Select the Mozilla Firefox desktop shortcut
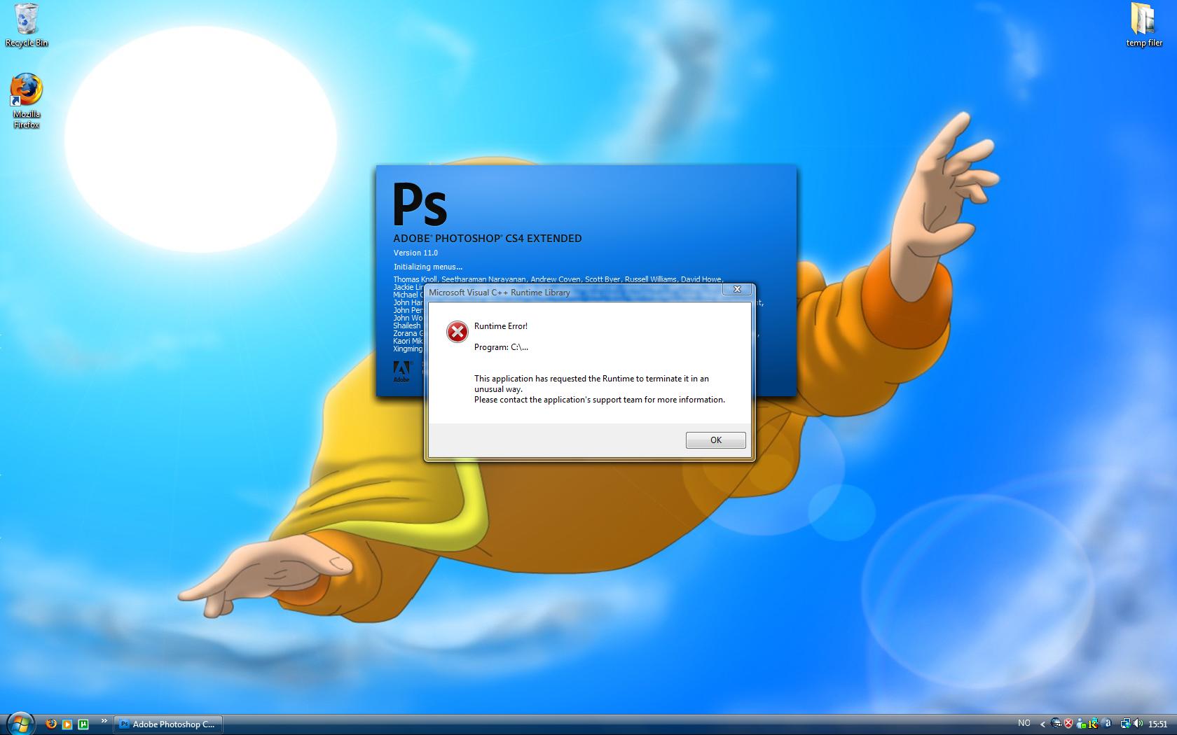This screenshot has height=735, width=1177. pos(27,101)
